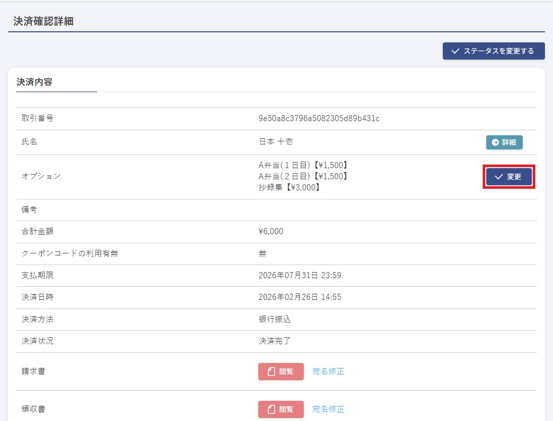Click the 決済確認詳細 page title
The image size is (553, 421).
tap(43, 22)
